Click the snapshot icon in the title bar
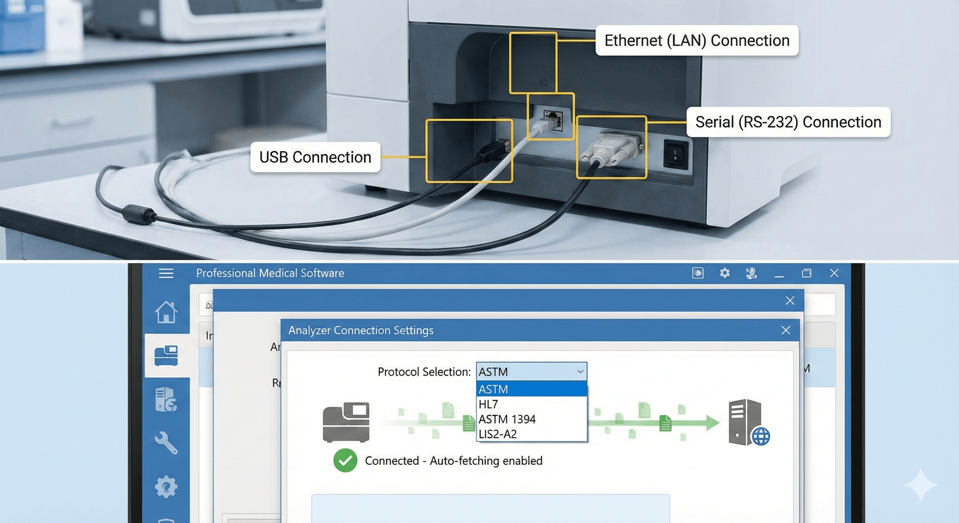The height and width of the screenshot is (523, 959). (x=698, y=273)
